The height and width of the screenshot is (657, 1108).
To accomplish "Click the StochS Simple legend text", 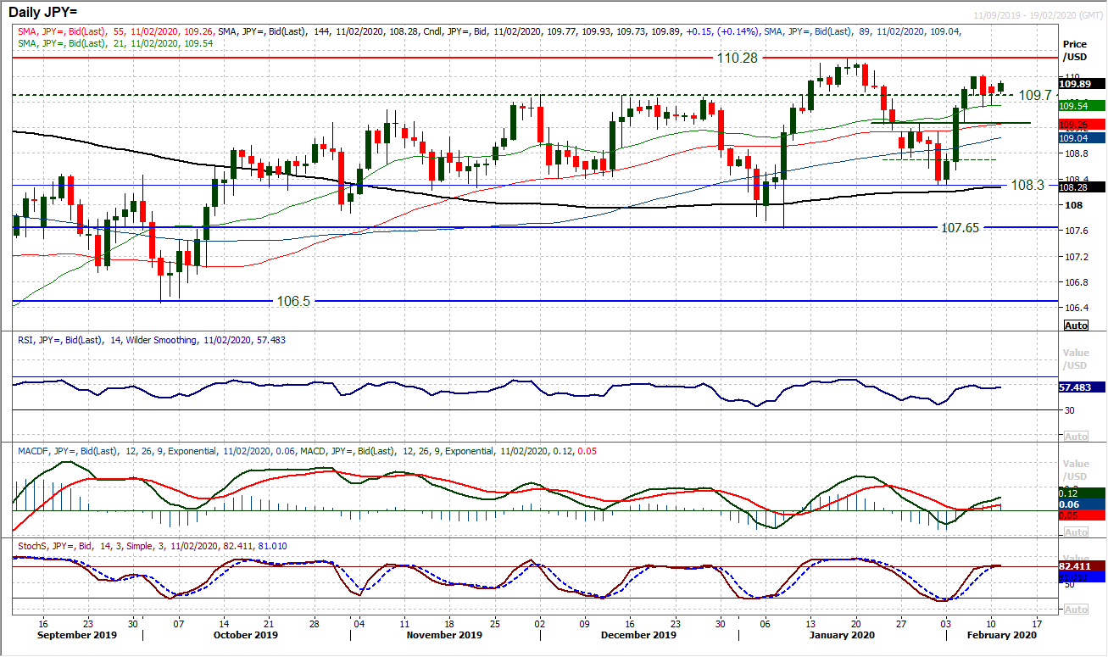I will (x=152, y=546).
